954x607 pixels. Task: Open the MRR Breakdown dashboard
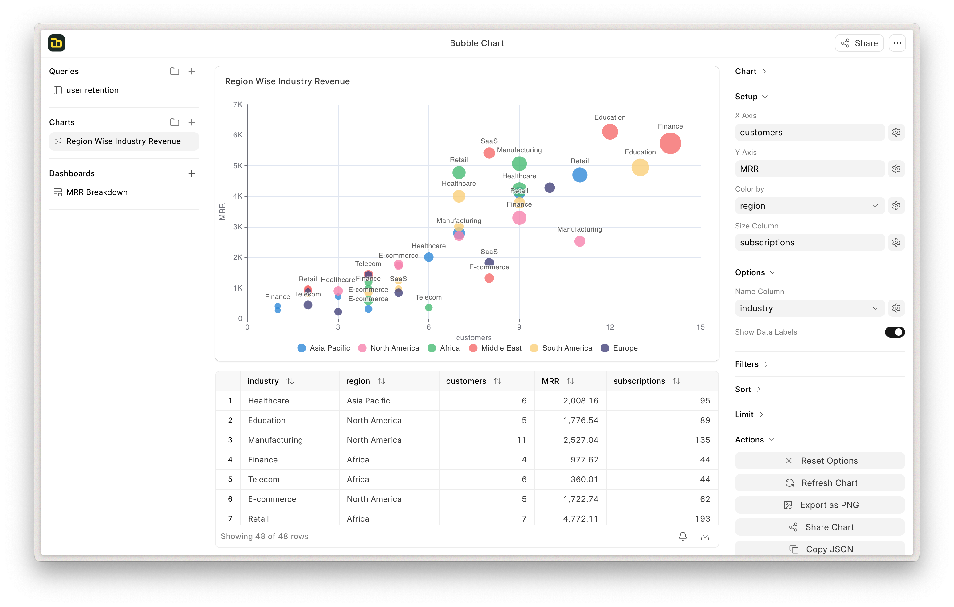point(97,192)
